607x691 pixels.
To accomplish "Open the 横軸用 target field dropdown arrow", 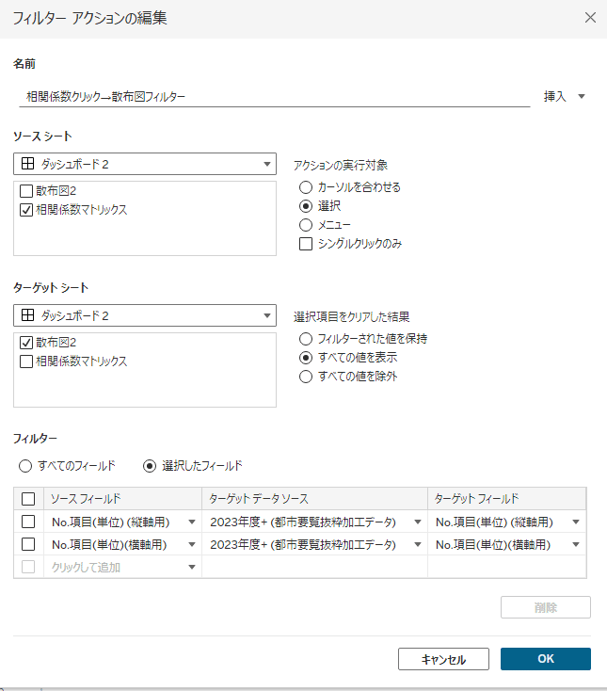I will (x=576, y=545).
